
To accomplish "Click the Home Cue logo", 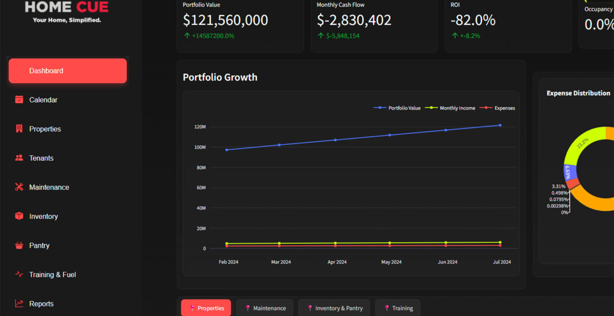I will [67, 11].
